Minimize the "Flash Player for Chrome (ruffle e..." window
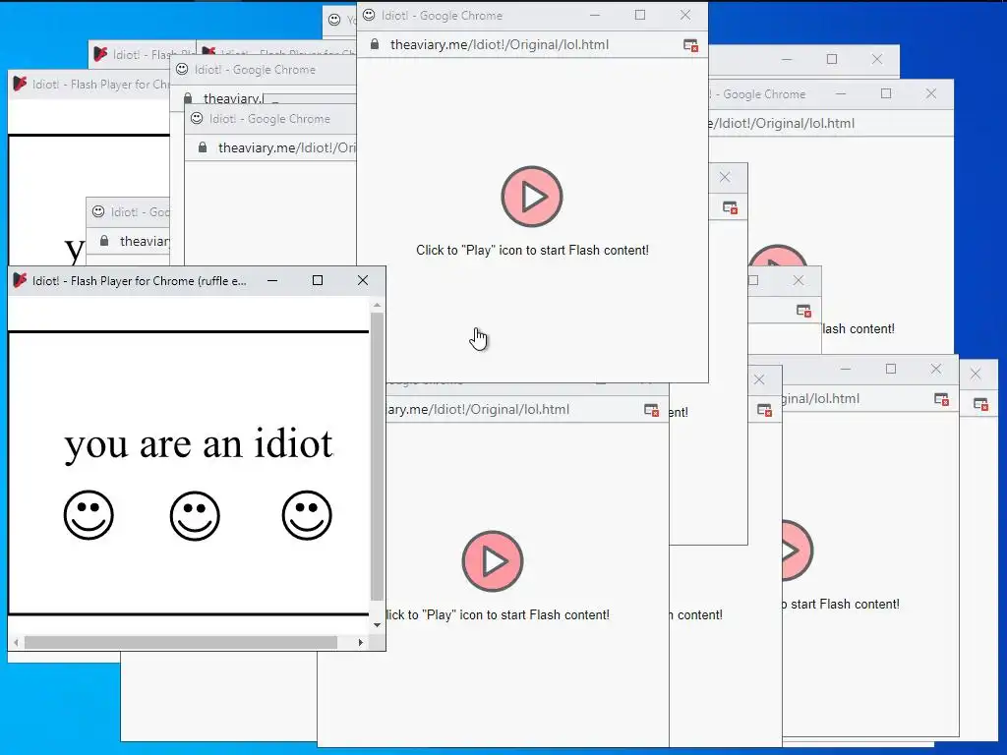 tap(272, 280)
